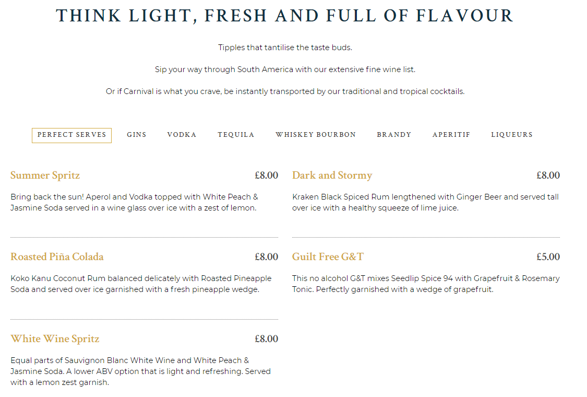The width and height of the screenshot is (587, 397).
Task: Open the Tequila tab
Action: pyautogui.click(x=236, y=135)
